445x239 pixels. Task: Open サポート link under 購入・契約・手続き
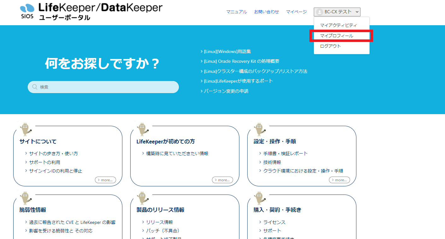(x=272, y=231)
